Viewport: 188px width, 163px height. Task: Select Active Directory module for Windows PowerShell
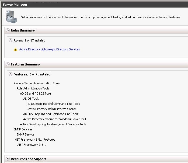coord(55,119)
